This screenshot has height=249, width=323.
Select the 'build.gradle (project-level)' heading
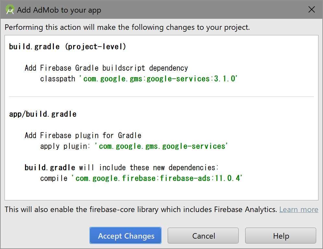[x=67, y=47]
